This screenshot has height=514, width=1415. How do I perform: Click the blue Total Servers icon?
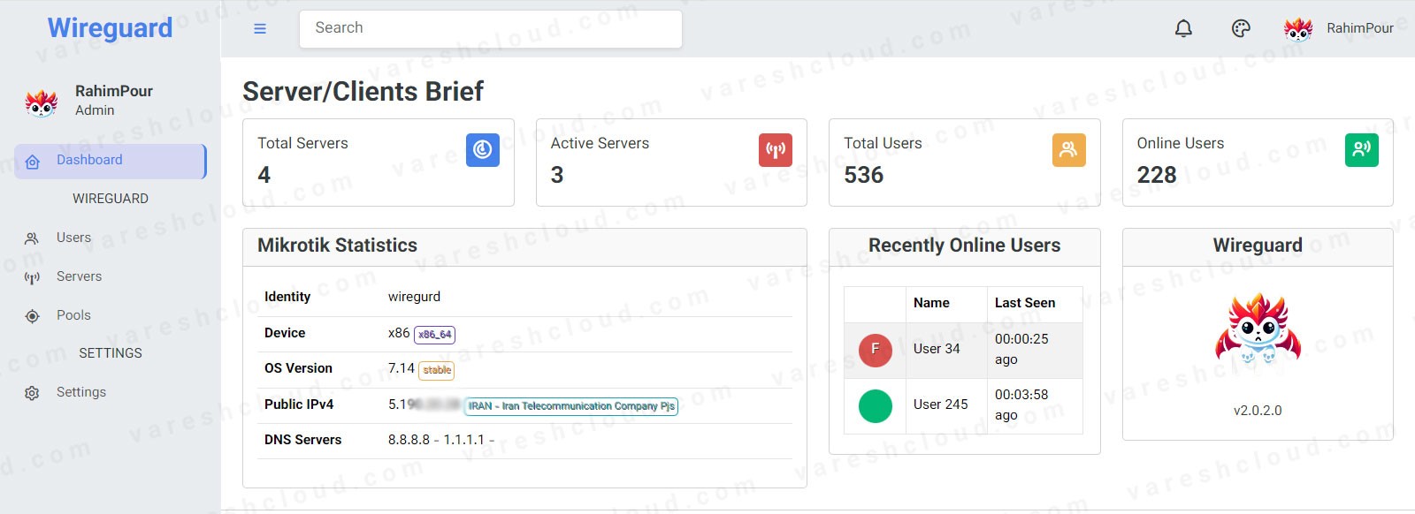[483, 150]
